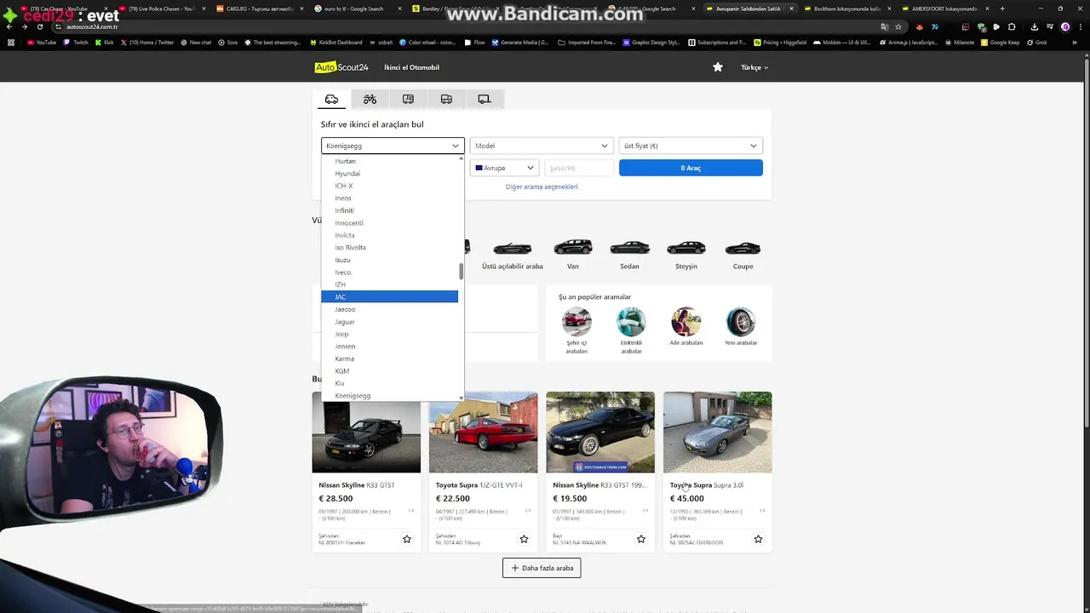Select Isuzu in make list

389,260
